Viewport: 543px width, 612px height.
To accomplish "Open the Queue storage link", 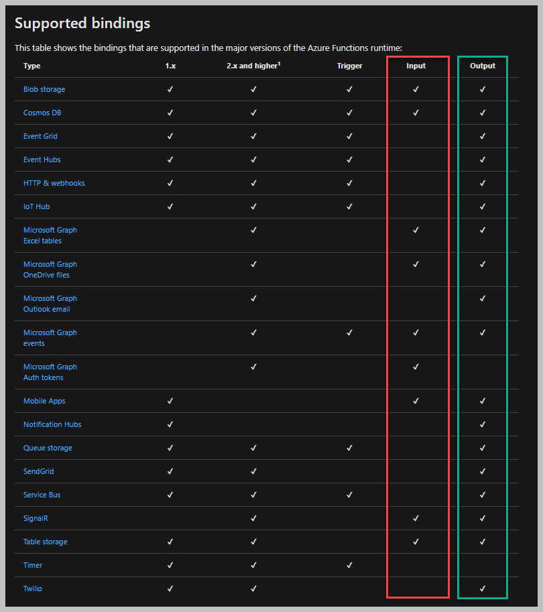I will pos(48,448).
